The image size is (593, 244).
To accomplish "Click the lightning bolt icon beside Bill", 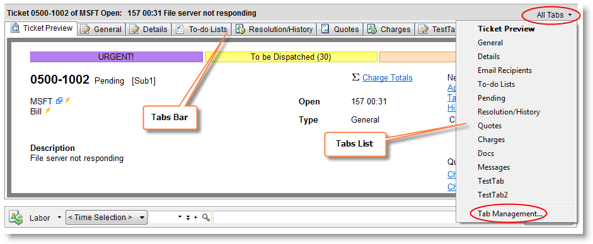I will [48, 111].
